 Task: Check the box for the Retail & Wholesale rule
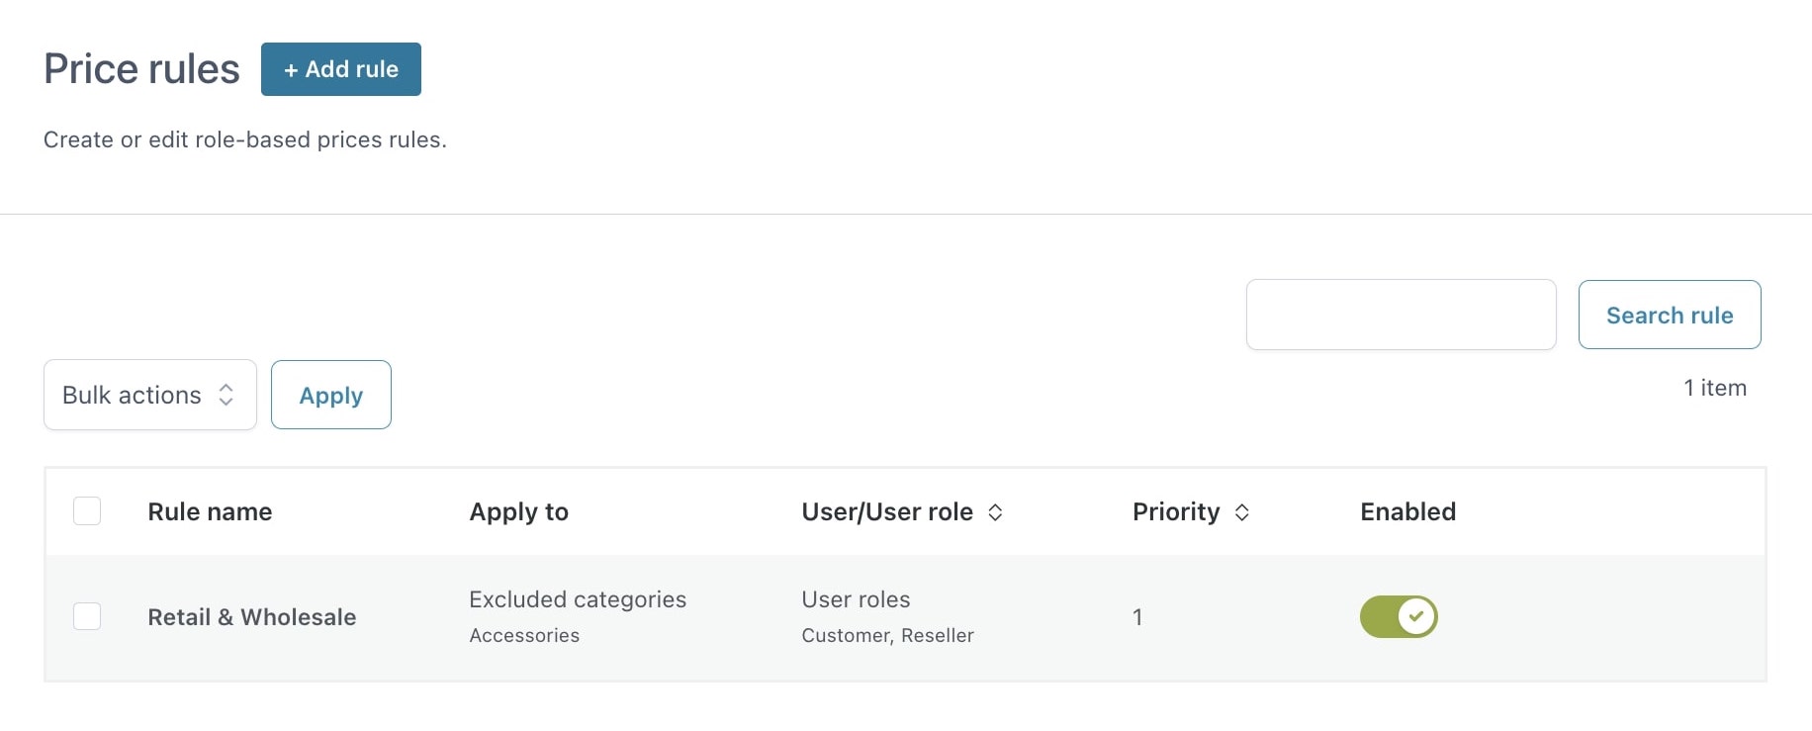[x=87, y=616]
